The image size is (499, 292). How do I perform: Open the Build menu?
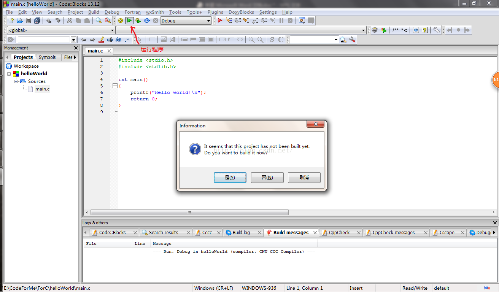(94, 12)
